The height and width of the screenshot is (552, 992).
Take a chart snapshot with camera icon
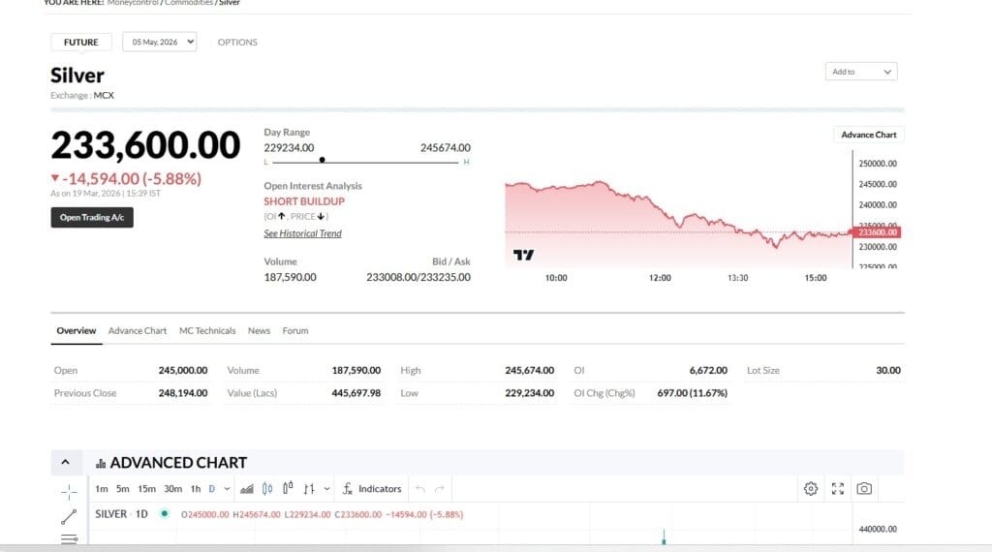point(864,489)
